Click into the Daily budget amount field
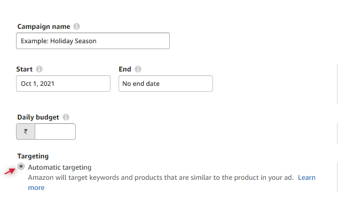Screen dimensions: 339x215 click(55, 132)
